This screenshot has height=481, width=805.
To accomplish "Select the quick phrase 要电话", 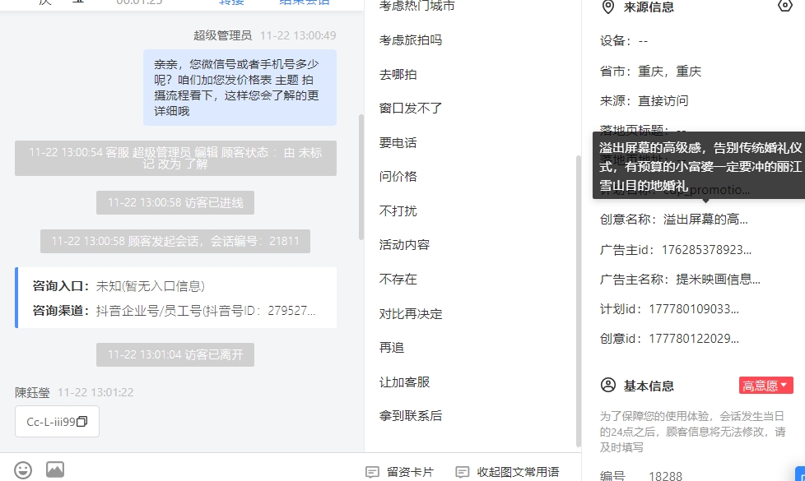I will click(398, 142).
